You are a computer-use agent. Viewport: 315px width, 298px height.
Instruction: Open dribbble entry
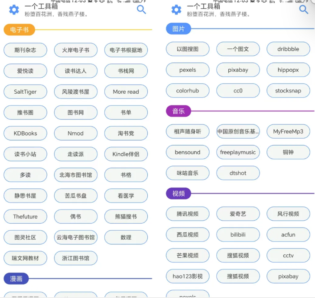288,49
